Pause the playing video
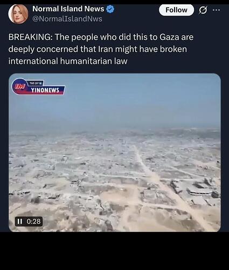 coord(19,221)
